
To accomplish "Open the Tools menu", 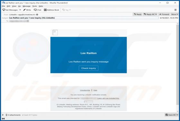I will pos(35,6).
